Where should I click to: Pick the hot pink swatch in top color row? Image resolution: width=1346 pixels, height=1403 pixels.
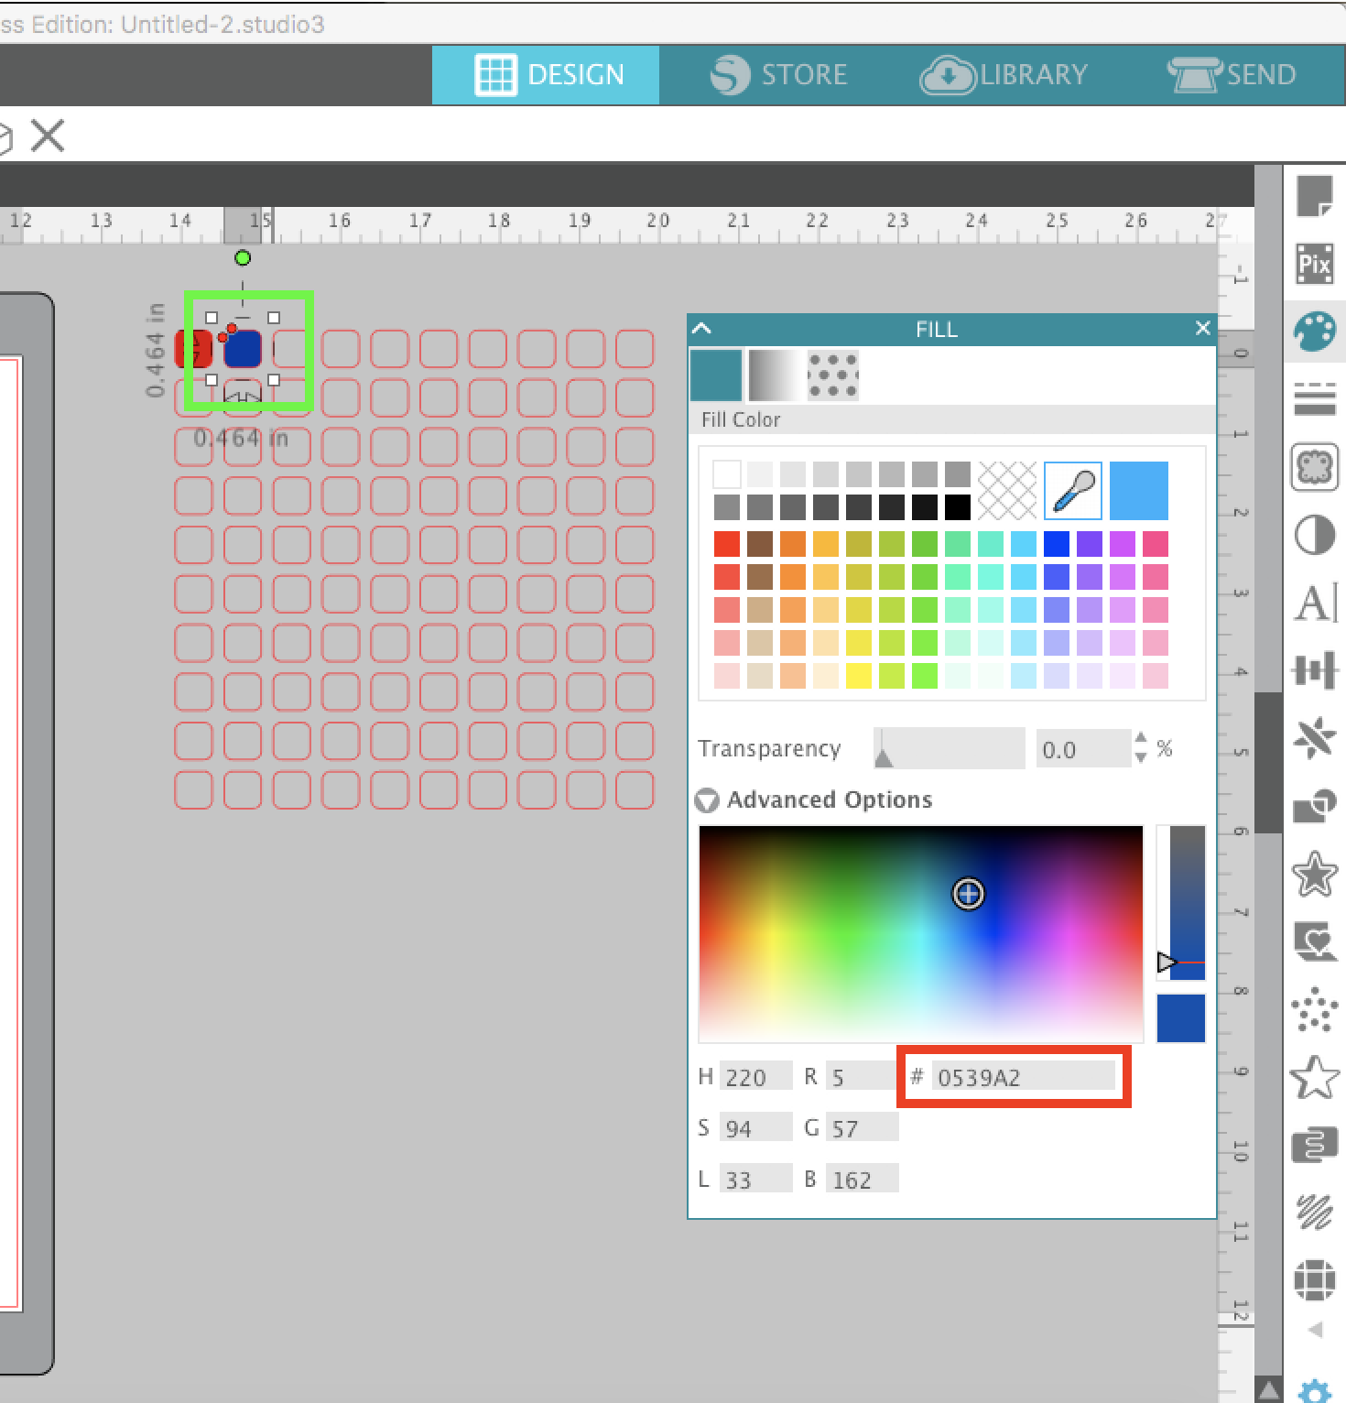(1156, 544)
